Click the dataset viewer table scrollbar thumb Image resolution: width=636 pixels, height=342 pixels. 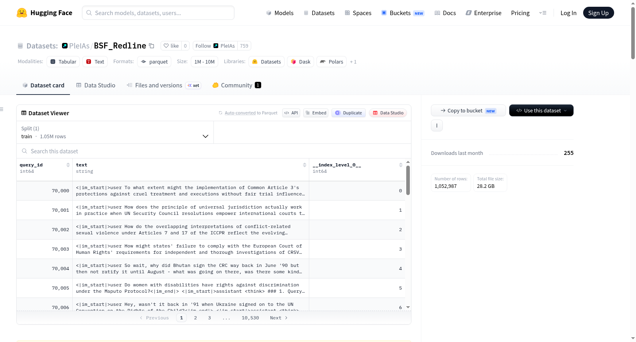(x=408, y=180)
